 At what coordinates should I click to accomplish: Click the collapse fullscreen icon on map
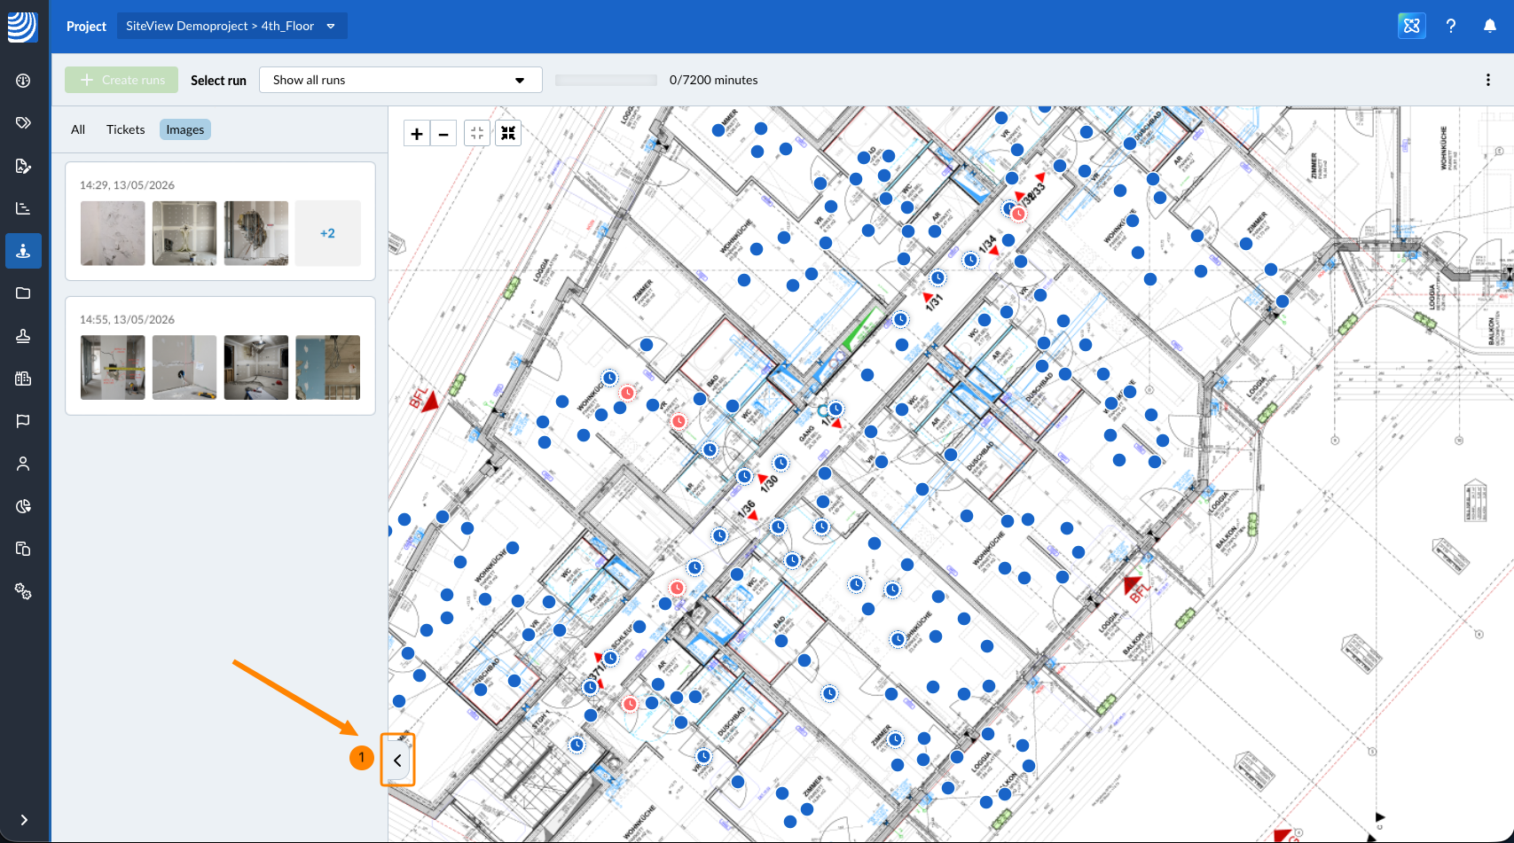click(x=508, y=133)
